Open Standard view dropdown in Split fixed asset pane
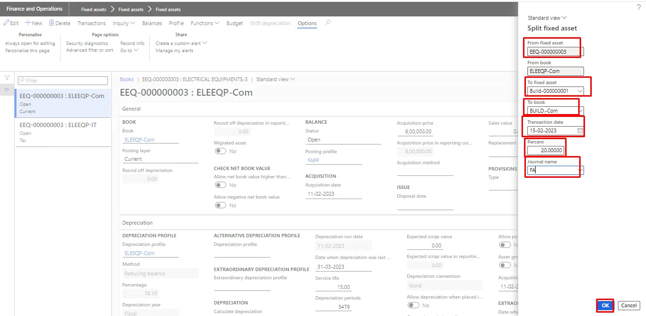 (x=547, y=18)
